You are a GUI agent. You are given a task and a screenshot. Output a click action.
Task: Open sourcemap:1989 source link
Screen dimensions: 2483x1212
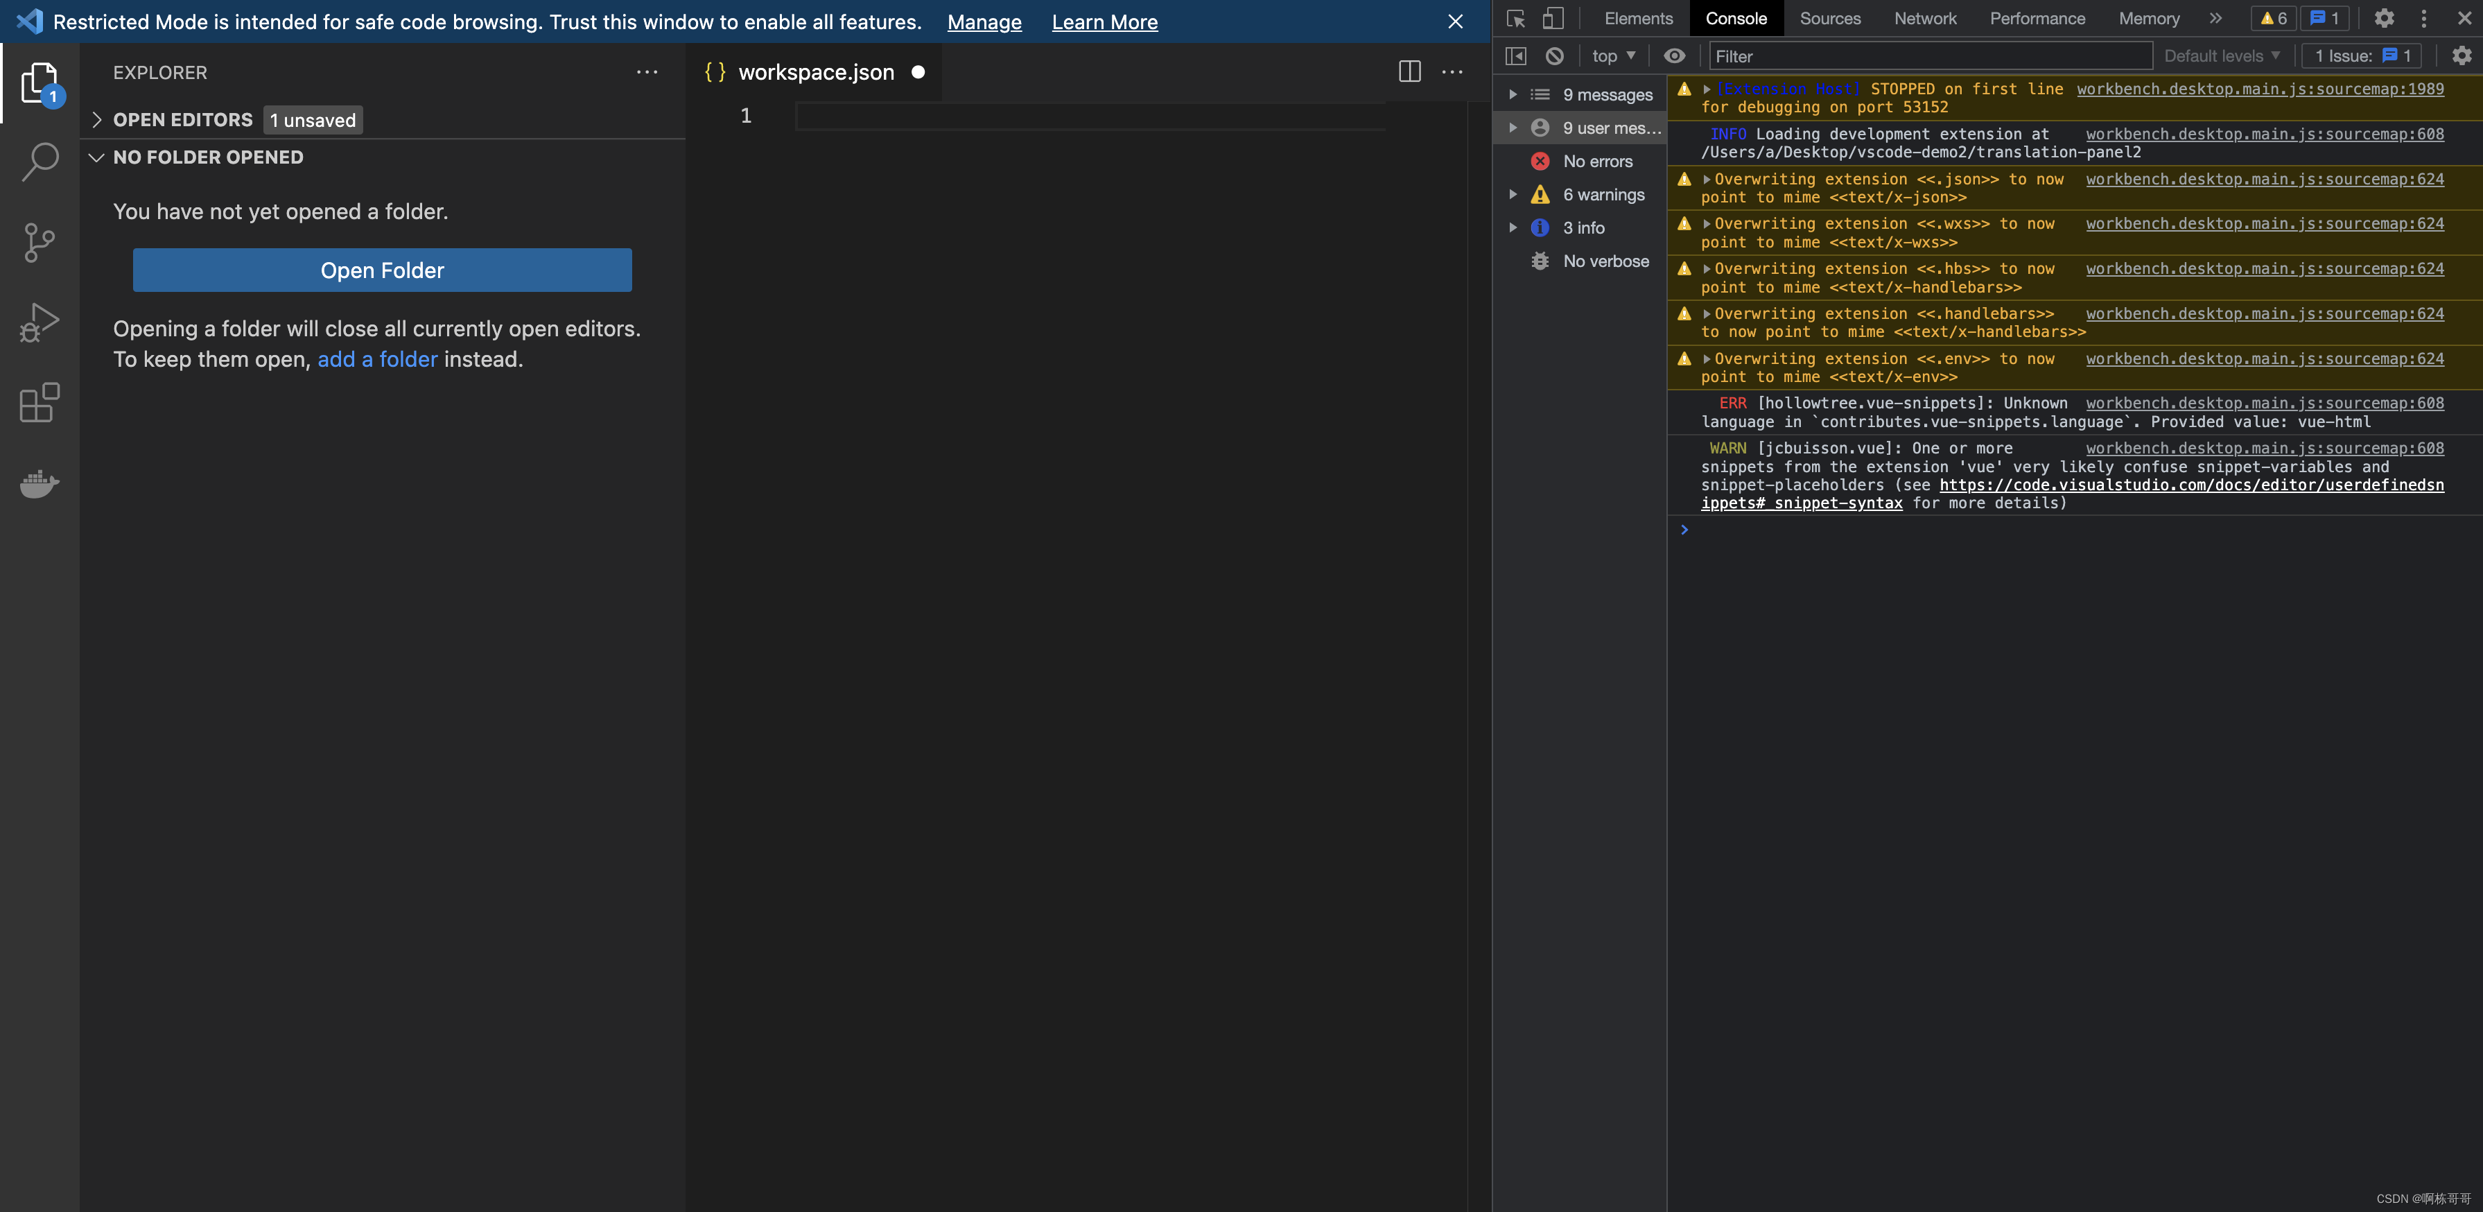tap(2259, 89)
